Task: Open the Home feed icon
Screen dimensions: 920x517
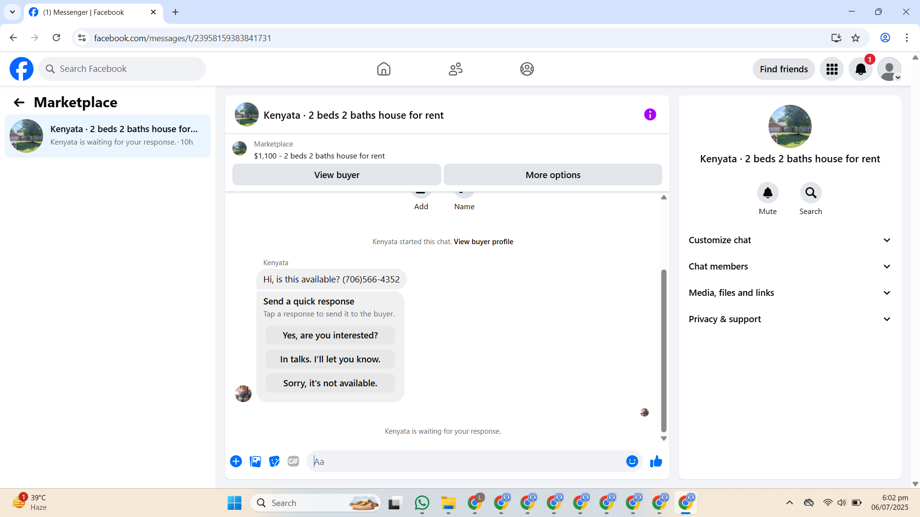Action: click(x=384, y=69)
